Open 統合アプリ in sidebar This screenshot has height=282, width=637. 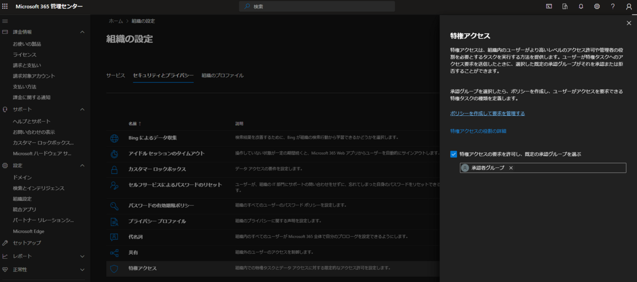click(x=24, y=209)
